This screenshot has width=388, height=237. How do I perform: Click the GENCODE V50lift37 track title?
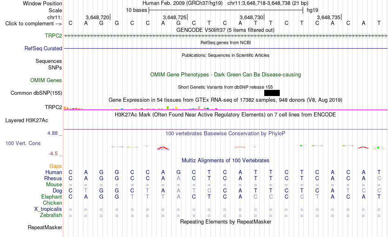225,30
